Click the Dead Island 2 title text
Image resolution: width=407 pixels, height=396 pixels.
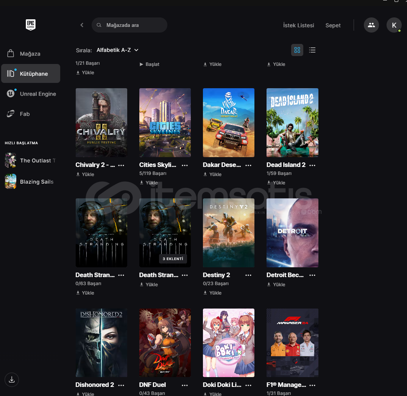pyautogui.click(x=286, y=165)
